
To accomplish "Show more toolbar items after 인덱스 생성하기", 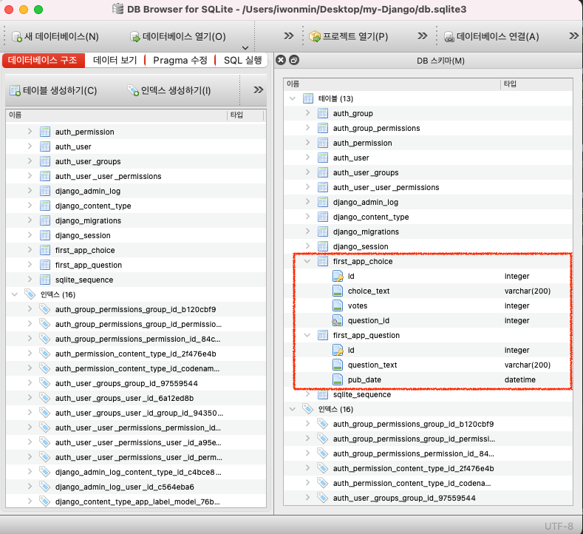I will [258, 89].
